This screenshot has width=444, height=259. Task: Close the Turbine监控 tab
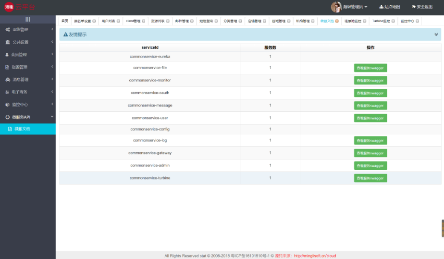pos(393,21)
